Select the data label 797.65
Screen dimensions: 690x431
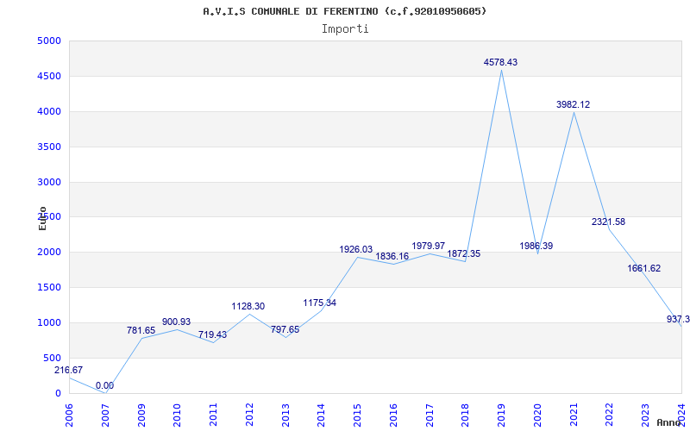pyautogui.click(x=285, y=330)
